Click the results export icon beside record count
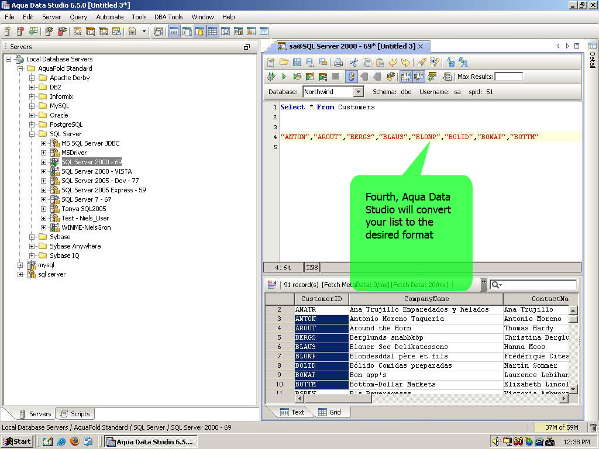The image size is (599, 449). click(x=272, y=285)
